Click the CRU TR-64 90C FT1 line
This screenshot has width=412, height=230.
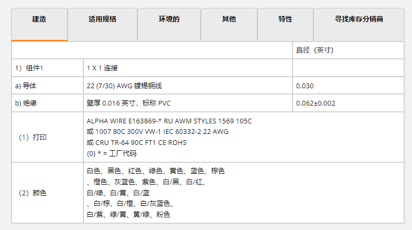[137, 143]
